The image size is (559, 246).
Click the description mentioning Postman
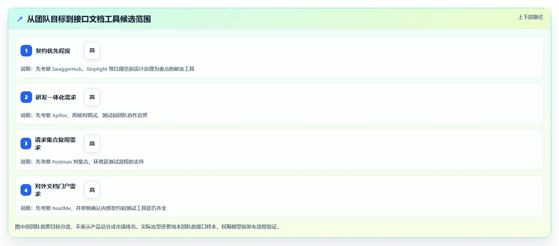(82, 162)
